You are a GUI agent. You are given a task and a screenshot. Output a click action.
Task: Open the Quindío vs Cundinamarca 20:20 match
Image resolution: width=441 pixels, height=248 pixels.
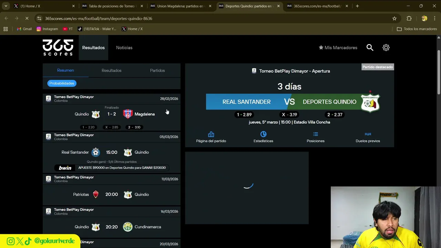point(112,227)
